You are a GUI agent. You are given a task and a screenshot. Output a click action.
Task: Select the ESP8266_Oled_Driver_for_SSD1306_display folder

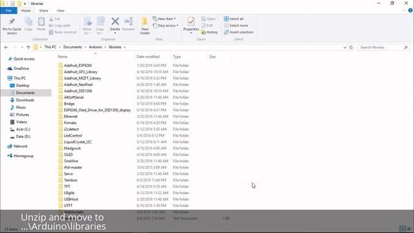tap(97, 110)
